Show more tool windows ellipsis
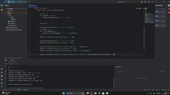The image size is (170, 95). tap(2, 13)
